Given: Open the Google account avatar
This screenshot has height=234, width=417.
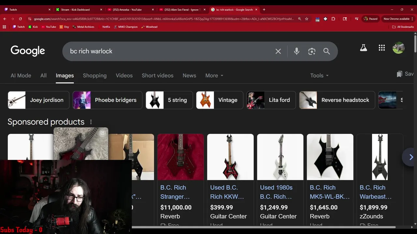Looking at the screenshot, I should [398, 48].
